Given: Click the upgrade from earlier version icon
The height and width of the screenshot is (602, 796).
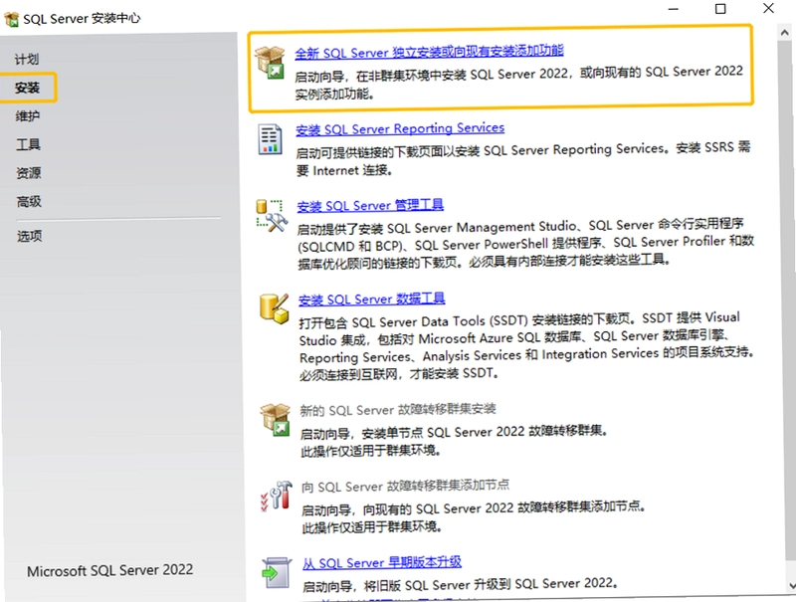Looking at the screenshot, I should point(278,572).
